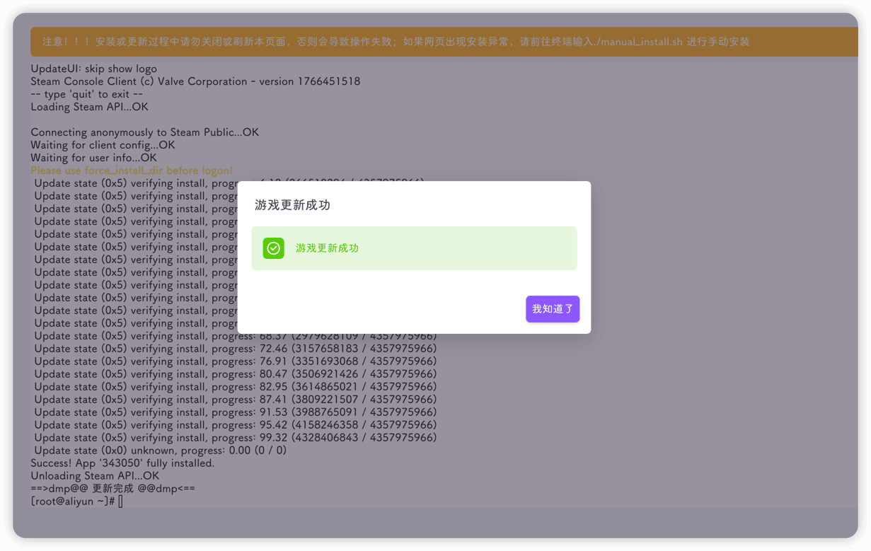Select the [root@aliyun ~]# prompt line

[76, 501]
